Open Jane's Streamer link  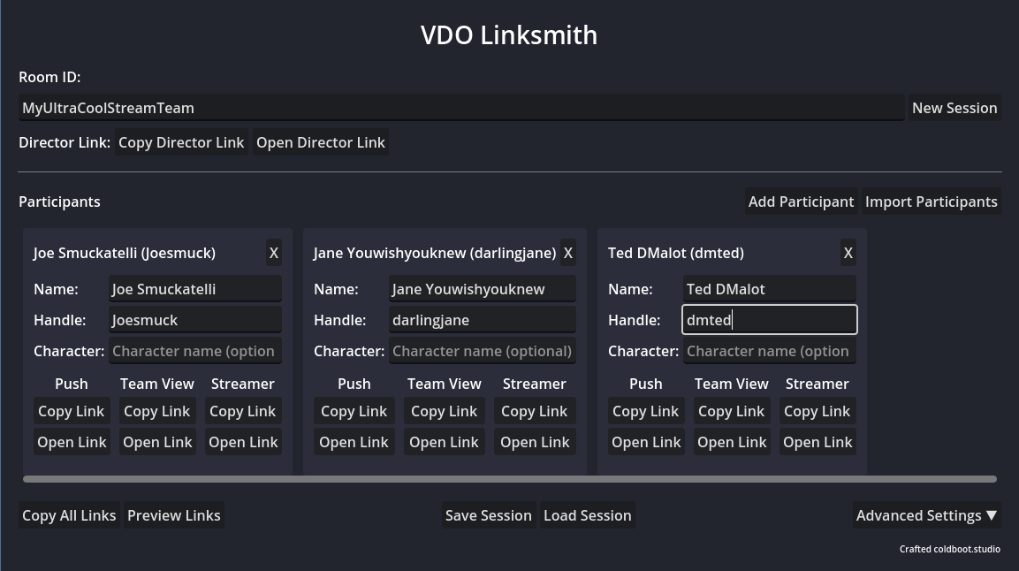pyautogui.click(x=535, y=442)
